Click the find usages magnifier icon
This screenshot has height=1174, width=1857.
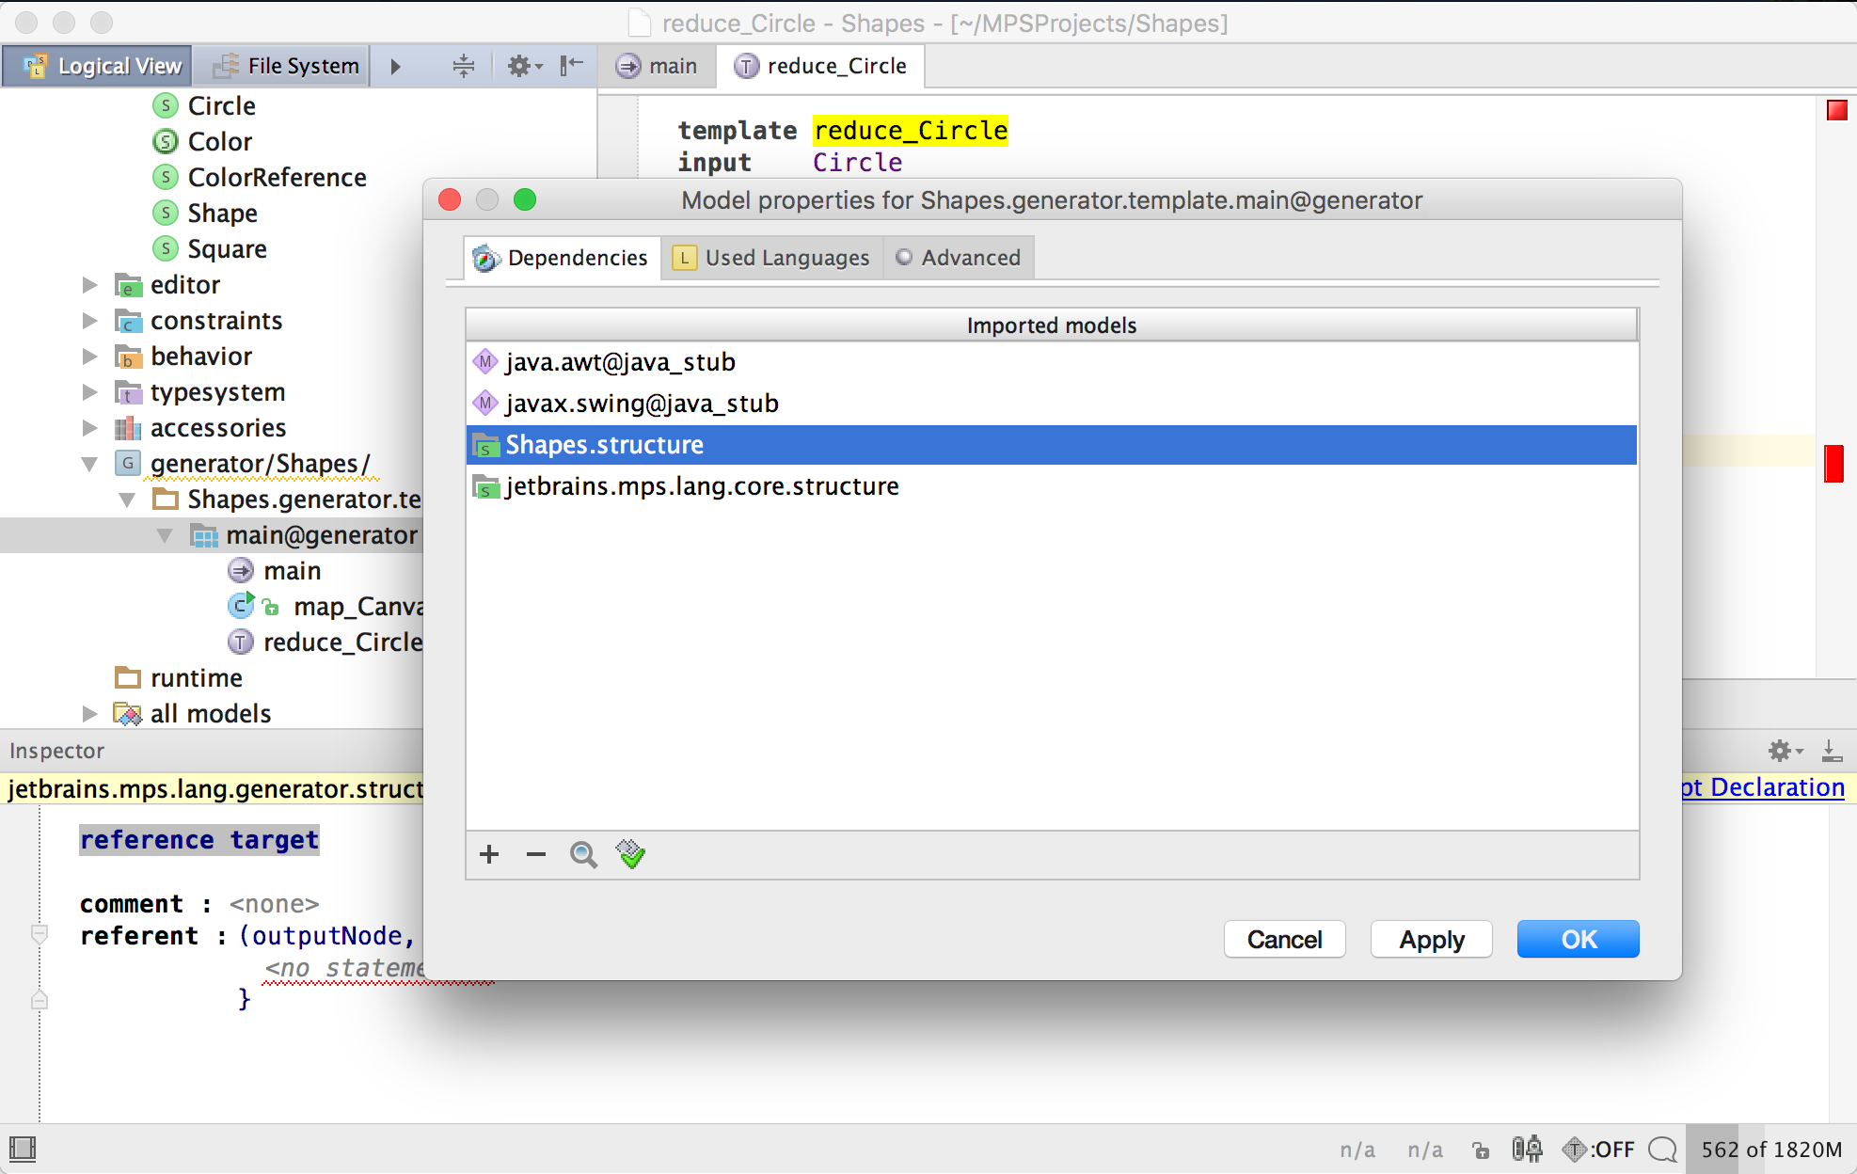pos(583,854)
